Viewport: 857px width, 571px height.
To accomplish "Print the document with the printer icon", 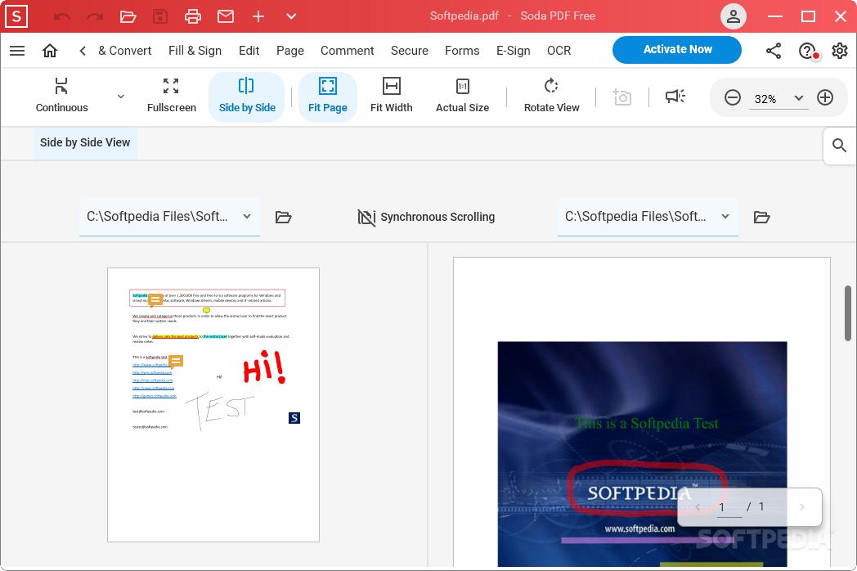I will point(193,16).
